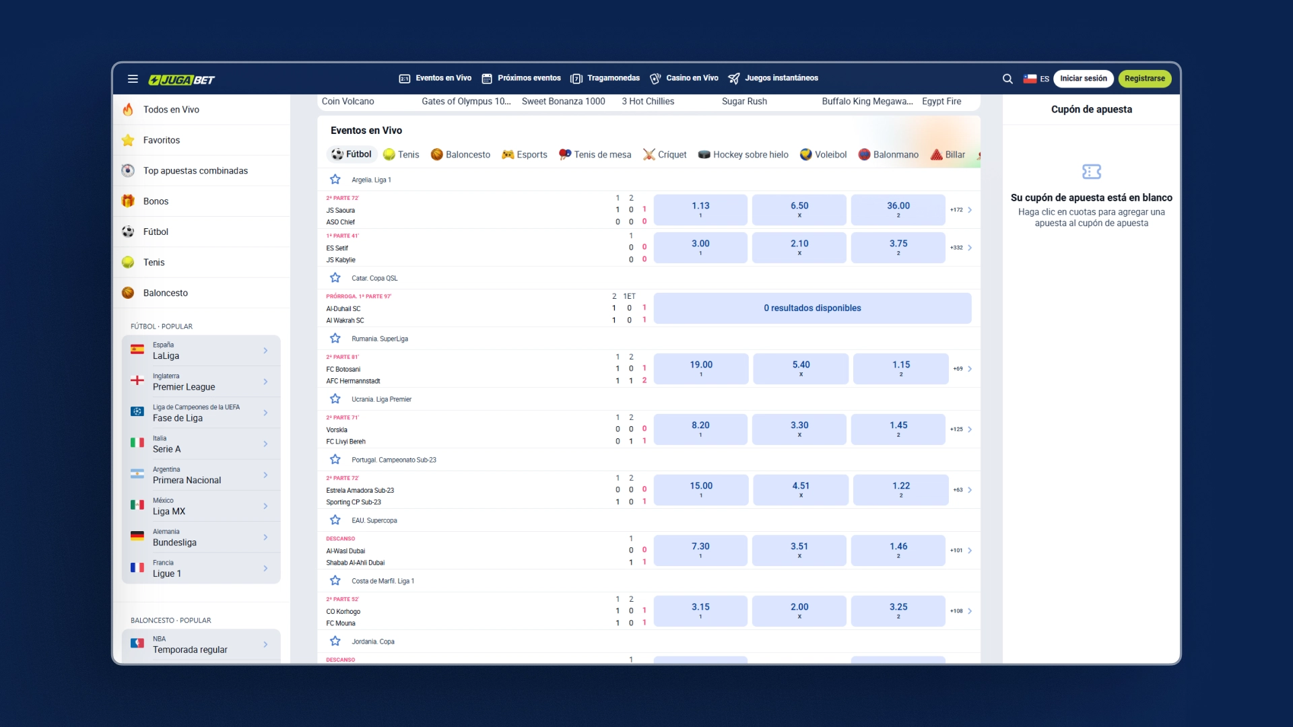1293x727 pixels.
Task: Favorite the EAU Supercopa star
Action: point(335,520)
